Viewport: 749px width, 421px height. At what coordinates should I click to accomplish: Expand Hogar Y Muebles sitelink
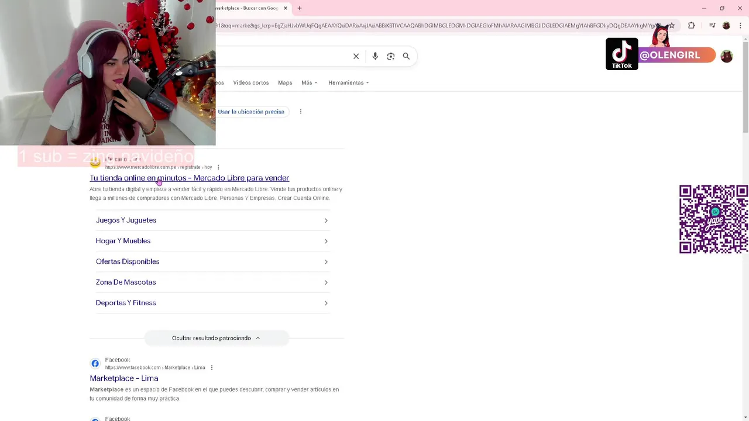point(212,241)
